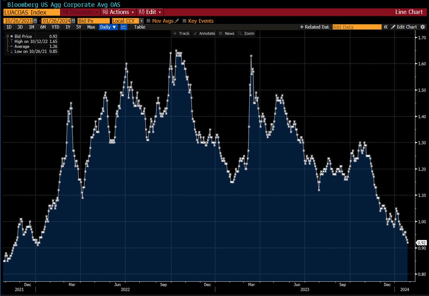Collapse Related Data with double chevron

pos(385,27)
